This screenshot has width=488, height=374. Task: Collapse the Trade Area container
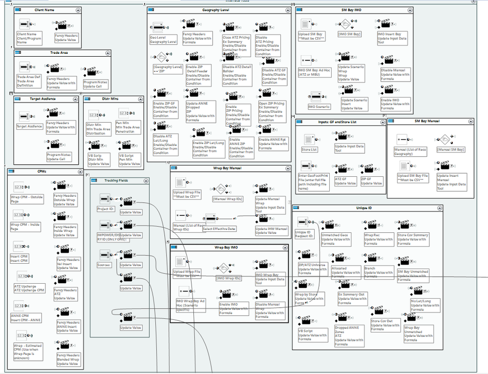pos(107,53)
